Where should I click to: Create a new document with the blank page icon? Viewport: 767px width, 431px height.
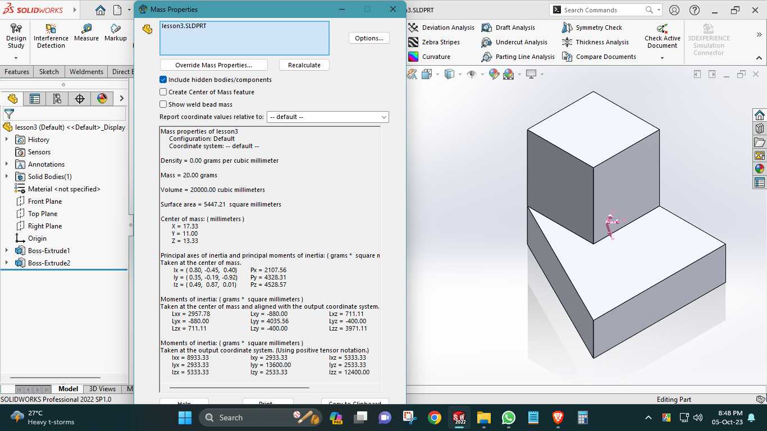[117, 10]
